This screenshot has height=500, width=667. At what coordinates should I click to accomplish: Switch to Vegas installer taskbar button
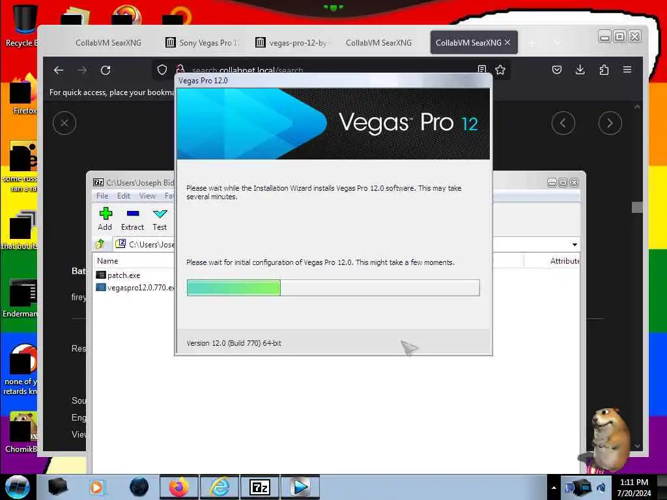300,487
